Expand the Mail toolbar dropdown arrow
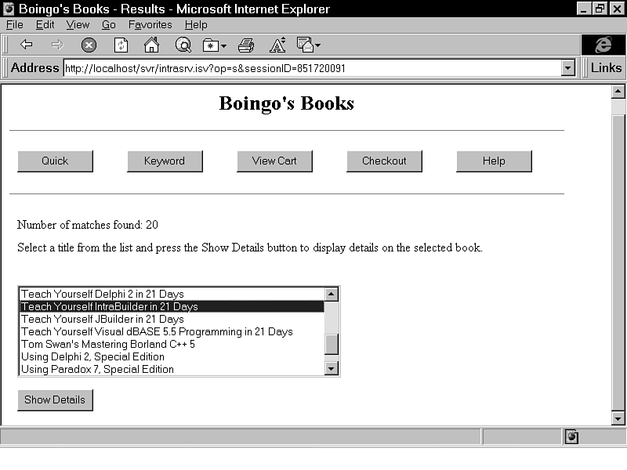Viewport: 627px width, 470px height. pos(317,45)
